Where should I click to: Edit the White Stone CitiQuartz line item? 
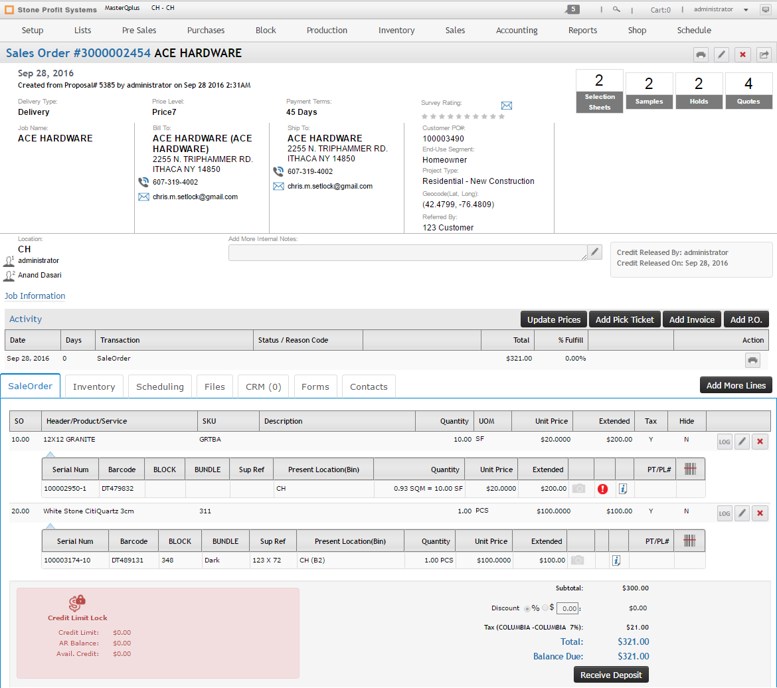coord(742,513)
